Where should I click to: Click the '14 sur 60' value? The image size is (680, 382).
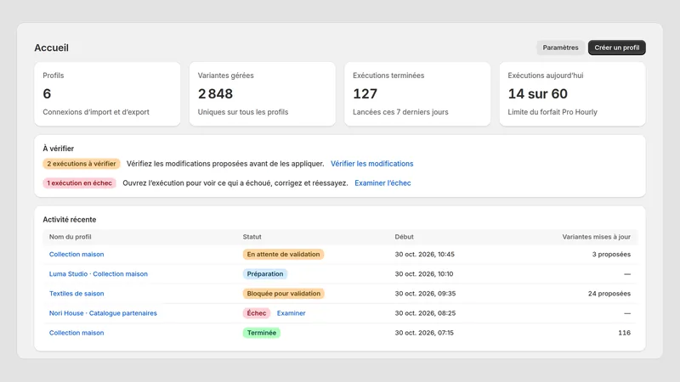pos(538,94)
